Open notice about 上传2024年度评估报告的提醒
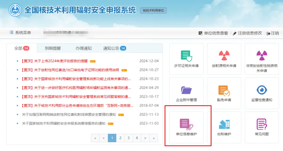The image size is (283, 151). coord(54,61)
